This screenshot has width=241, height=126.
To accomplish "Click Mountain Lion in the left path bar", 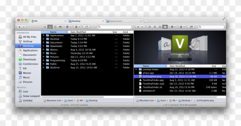I will coord(53,101).
